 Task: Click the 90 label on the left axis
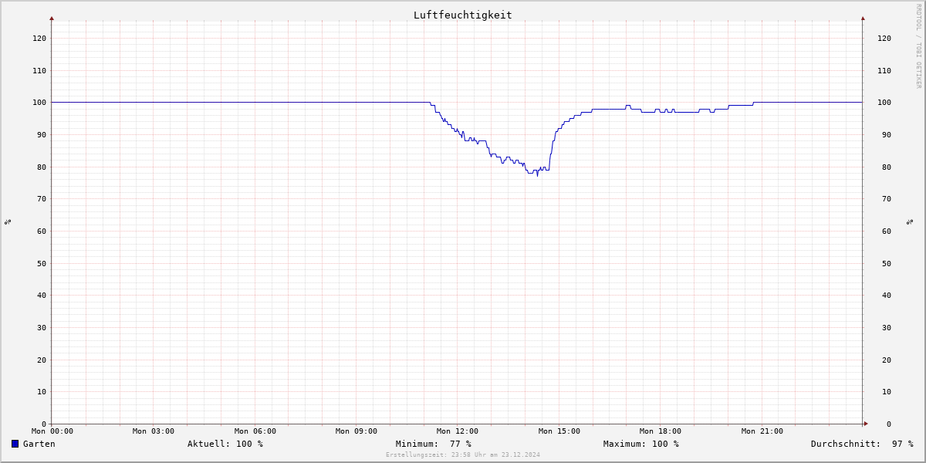click(x=42, y=134)
